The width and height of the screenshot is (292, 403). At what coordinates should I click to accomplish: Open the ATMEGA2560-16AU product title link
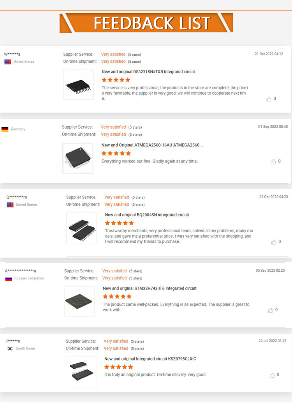152,145
